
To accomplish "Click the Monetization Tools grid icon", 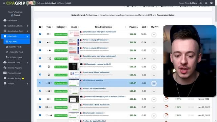I will click(x=5, y=31).
